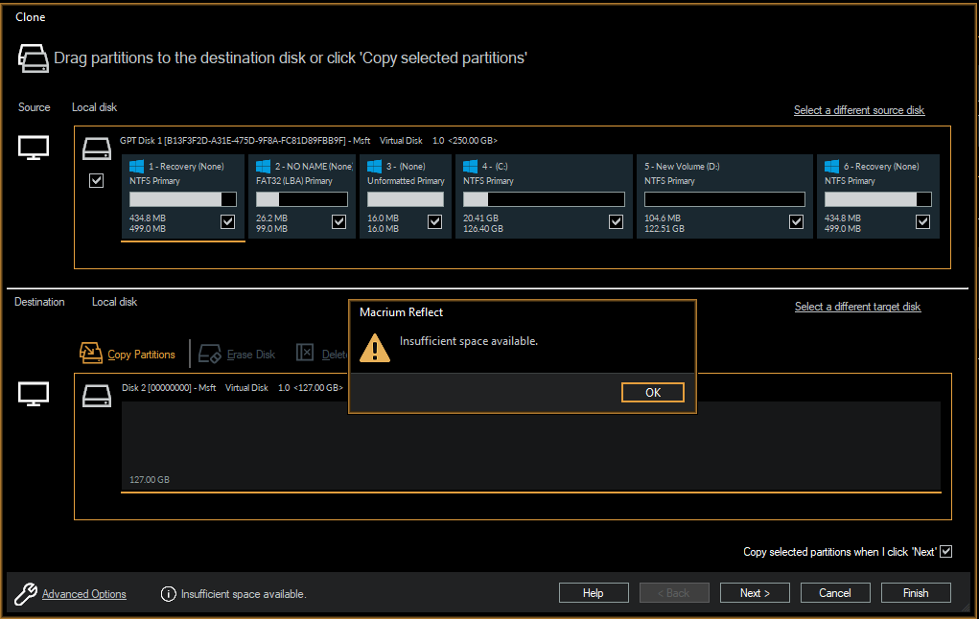Viewport: 979px width, 619px height.
Task: Click the Next button
Action: 755,592
